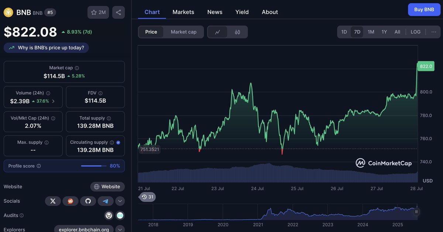
Task: Click the Buy BNB button
Action: (x=424, y=10)
